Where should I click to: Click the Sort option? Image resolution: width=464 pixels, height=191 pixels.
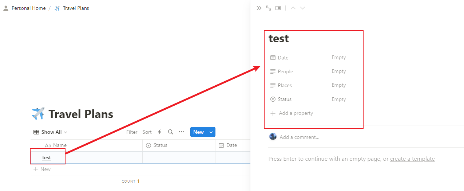pyautogui.click(x=147, y=132)
